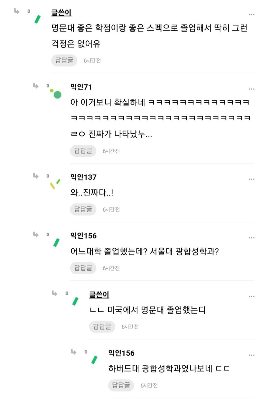Viewport: 260px width, 400px height.
Task: Open the three-dot menu for 익인137's comment
Action: point(251,179)
